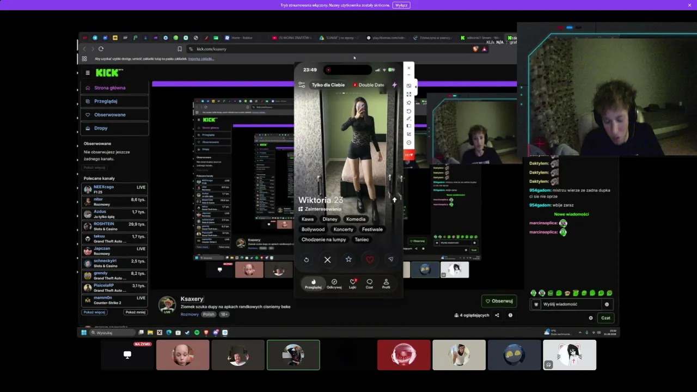Open recommended channel NEEXcsgo

(114, 189)
